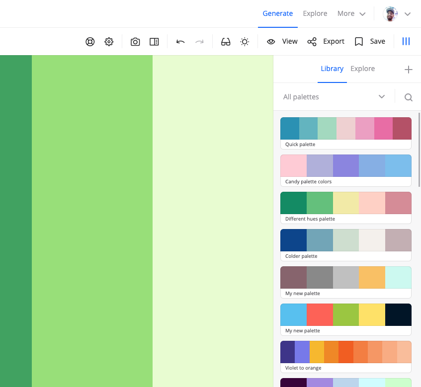Click the redo arrow
This screenshot has height=387, width=421.
[x=199, y=41]
